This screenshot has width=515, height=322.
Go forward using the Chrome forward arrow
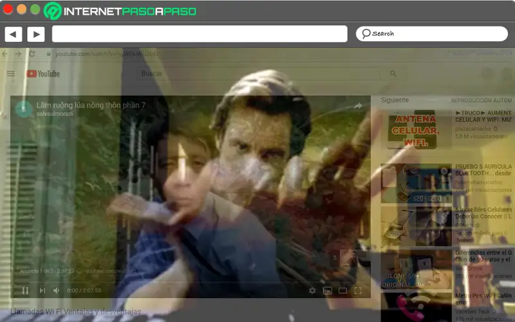click(x=19, y=54)
